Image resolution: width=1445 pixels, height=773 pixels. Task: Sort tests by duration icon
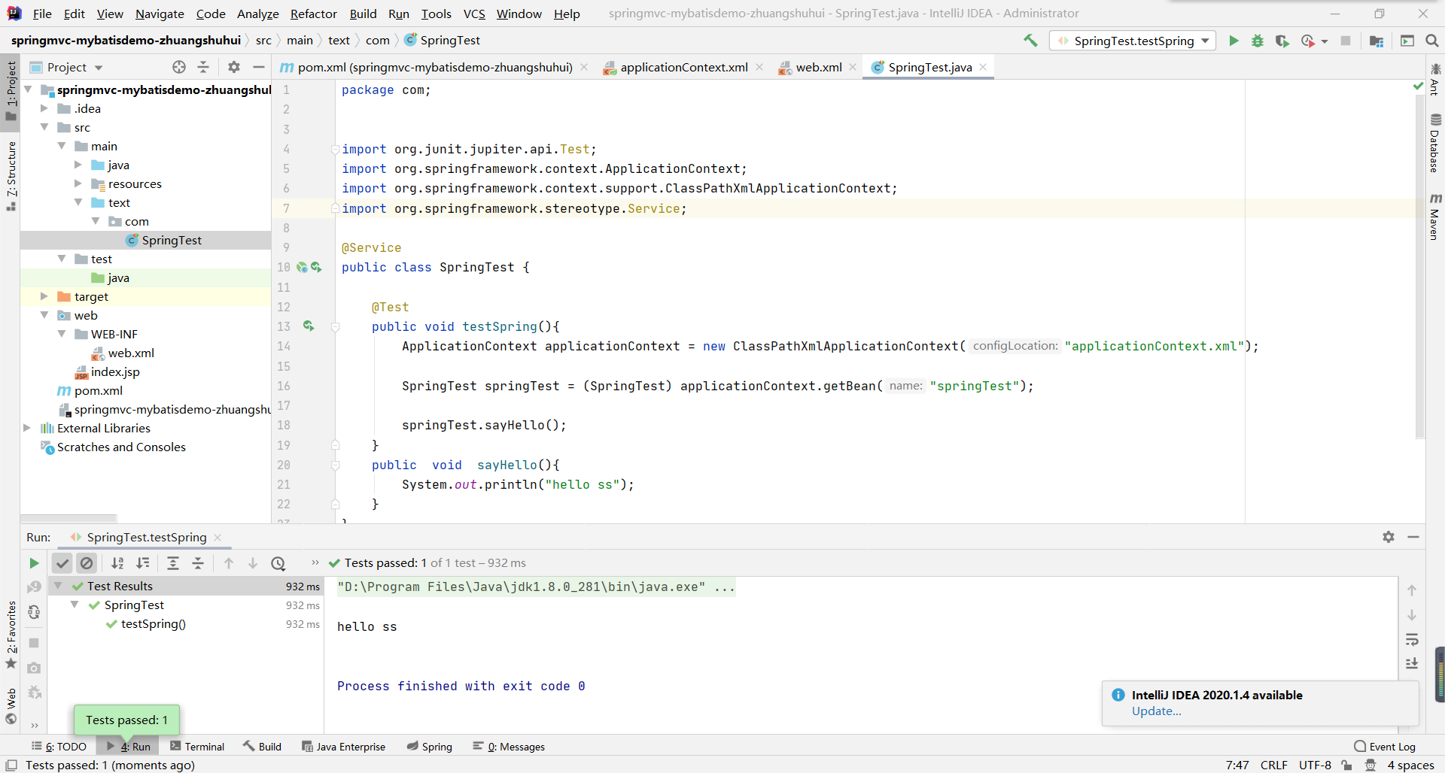click(142, 563)
